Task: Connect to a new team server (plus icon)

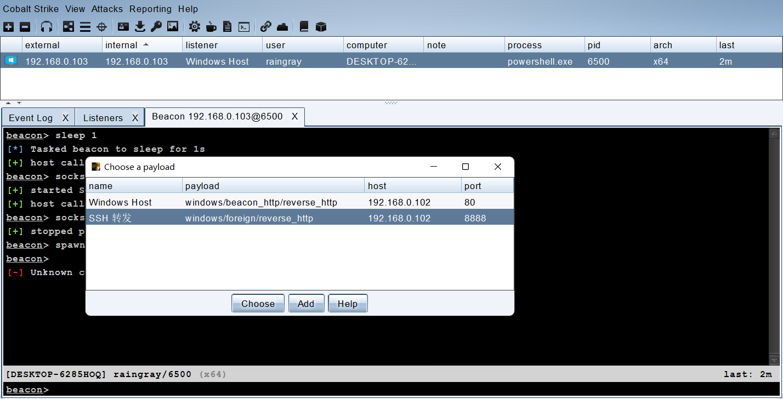Action: click(9, 26)
